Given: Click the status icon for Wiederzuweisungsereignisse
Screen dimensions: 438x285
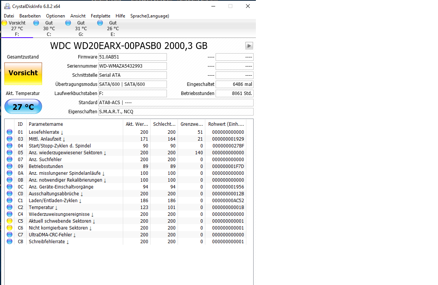Looking at the screenshot, I should (x=10, y=214).
